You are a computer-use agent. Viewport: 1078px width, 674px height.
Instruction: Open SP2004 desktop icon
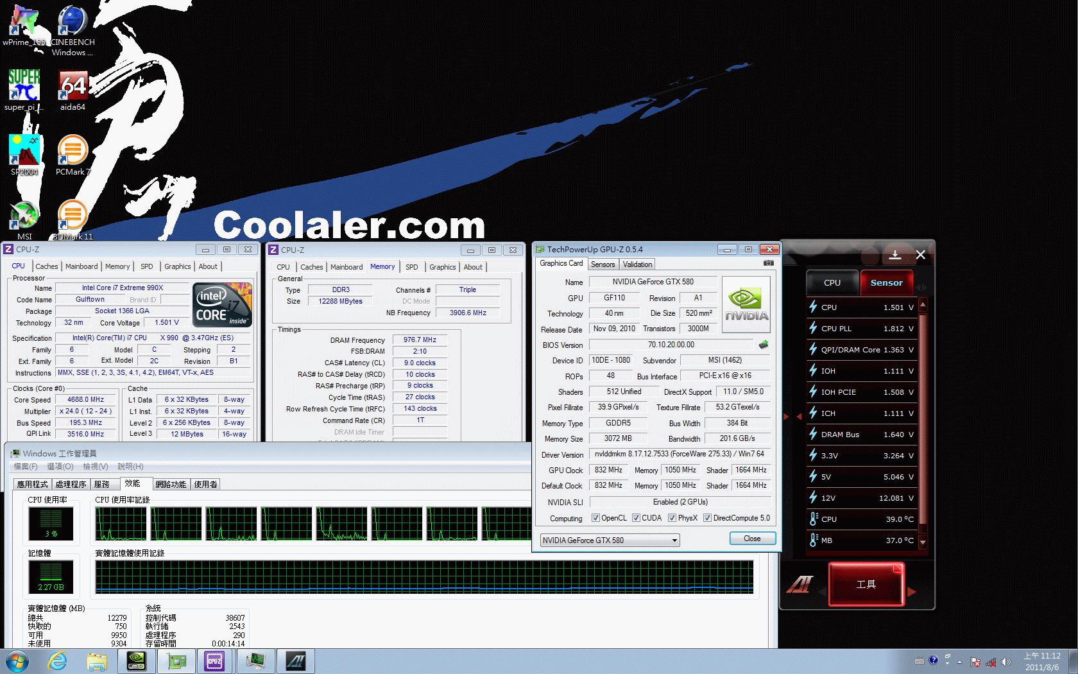pyautogui.click(x=24, y=155)
